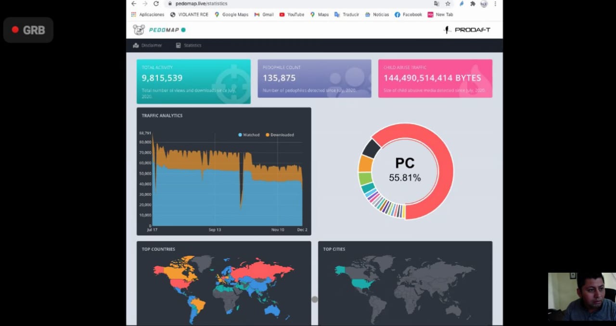Reload the page with the refresh icon

[x=156, y=3]
